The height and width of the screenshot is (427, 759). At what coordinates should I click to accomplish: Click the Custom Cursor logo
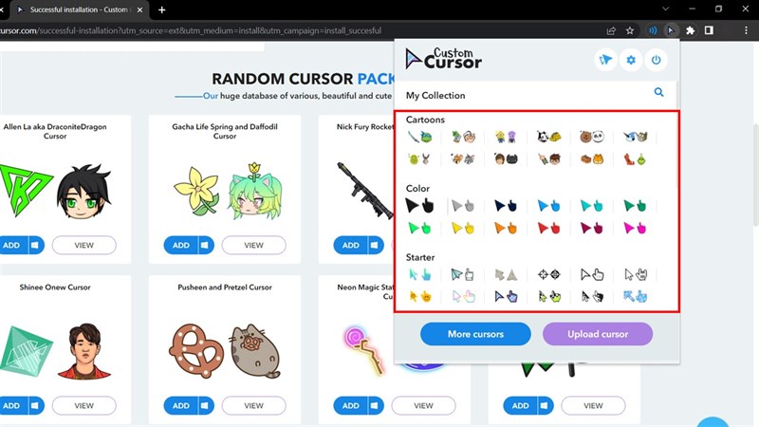(443, 59)
